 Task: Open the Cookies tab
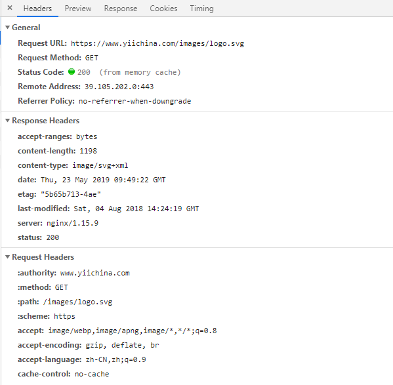(x=163, y=9)
